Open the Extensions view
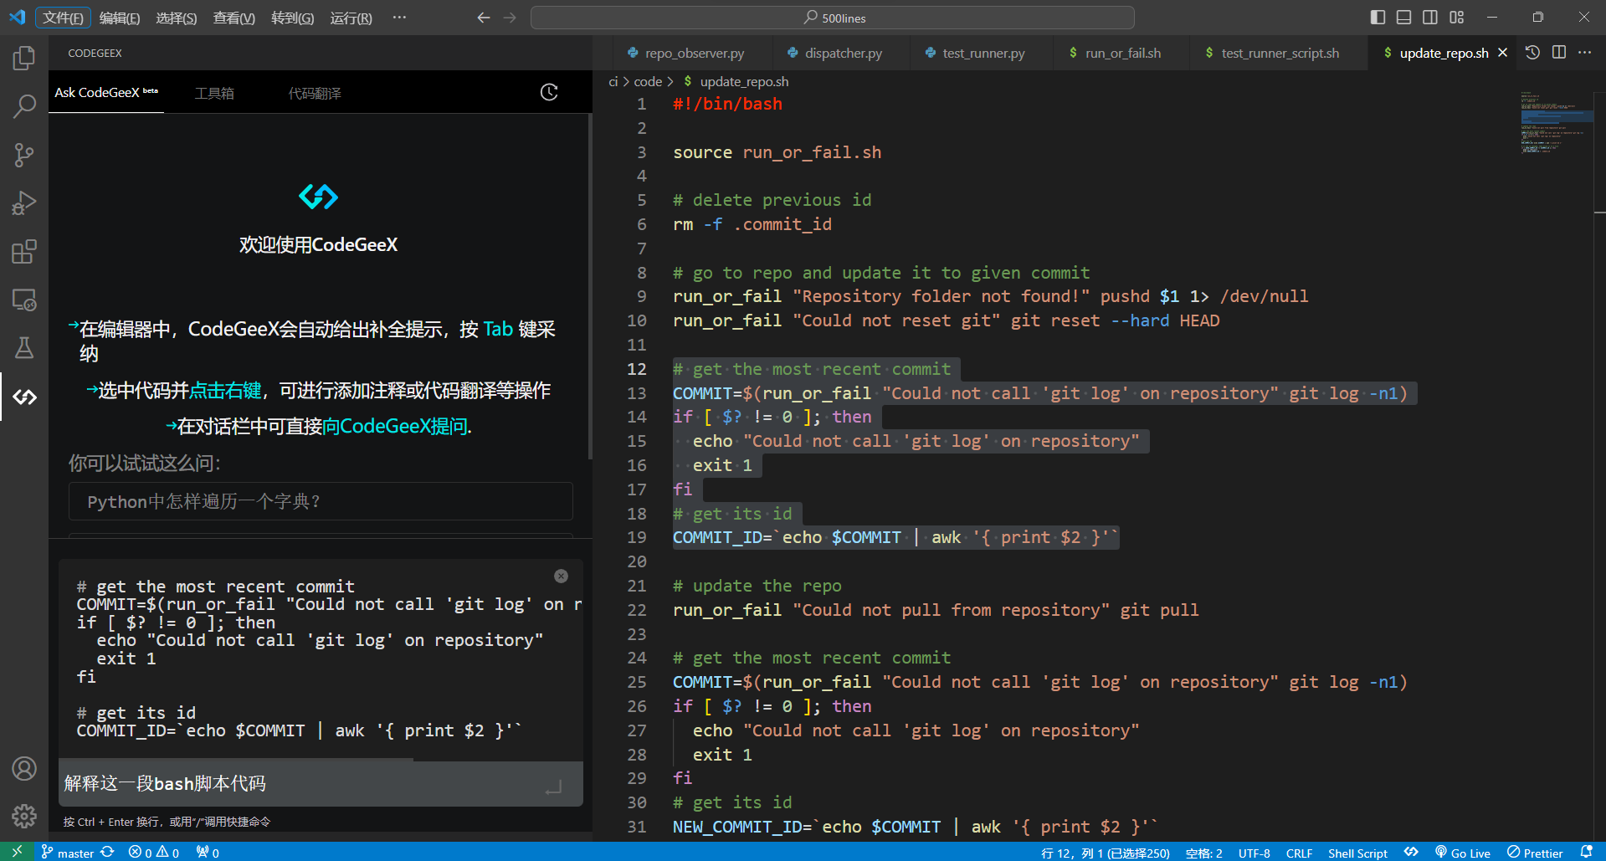1606x861 pixels. 24,252
